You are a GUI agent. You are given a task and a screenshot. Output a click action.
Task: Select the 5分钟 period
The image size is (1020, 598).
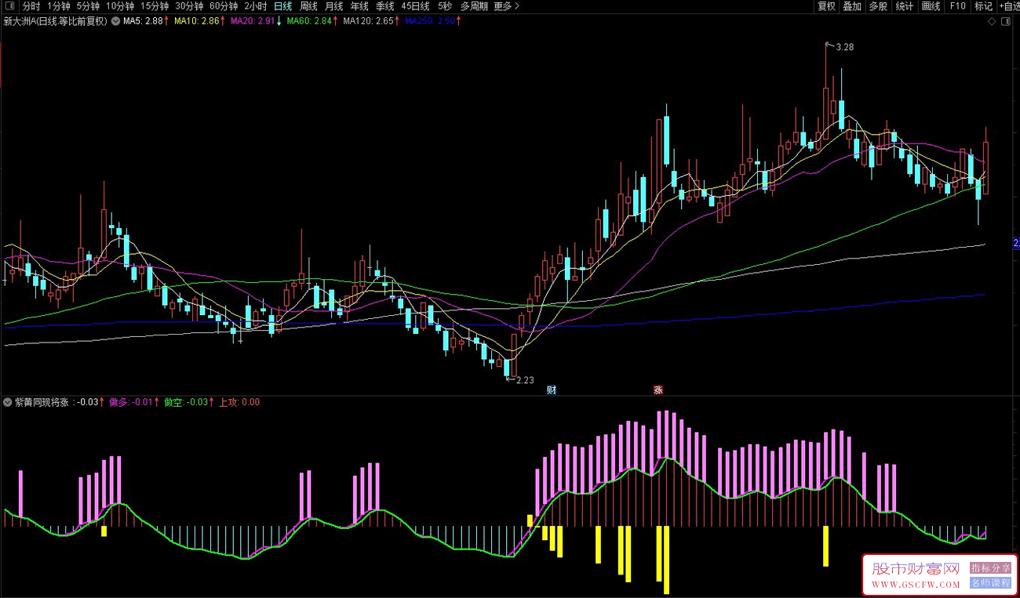(x=89, y=6)
